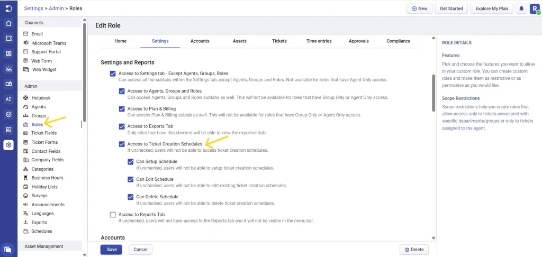Open the Tickets icon in left rail
Image resolution: width=542 pixels, height=257 pixels.
[x=8, y=39]
